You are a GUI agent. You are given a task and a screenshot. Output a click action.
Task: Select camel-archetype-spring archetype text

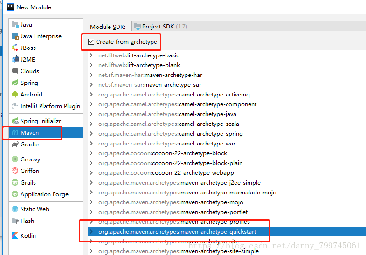click(x=211, y=134)
